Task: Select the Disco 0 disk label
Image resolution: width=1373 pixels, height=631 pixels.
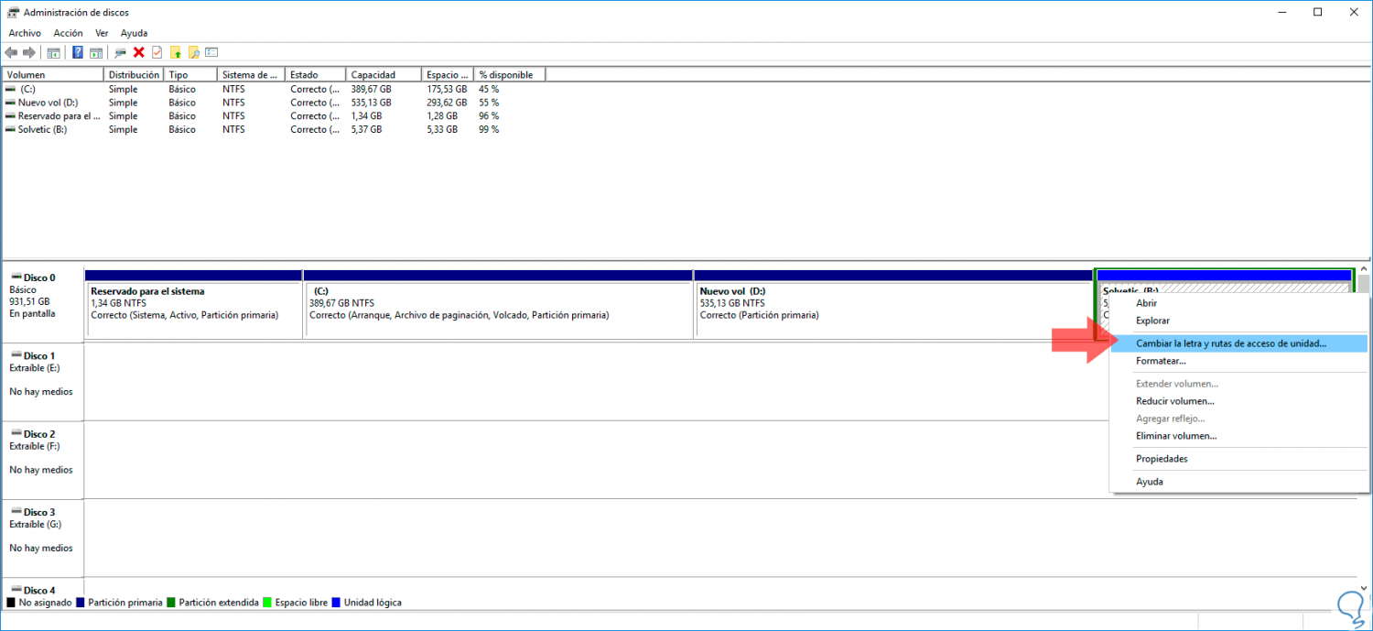Action: pos(42,303)
